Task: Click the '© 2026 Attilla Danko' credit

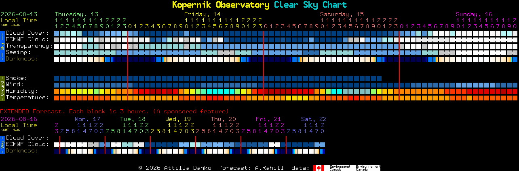Action: [175, 168]
